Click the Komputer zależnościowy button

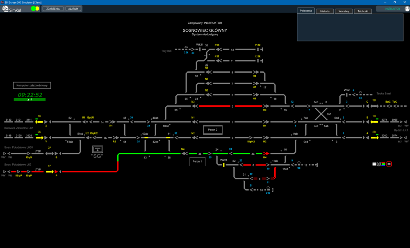click(32, 85)
